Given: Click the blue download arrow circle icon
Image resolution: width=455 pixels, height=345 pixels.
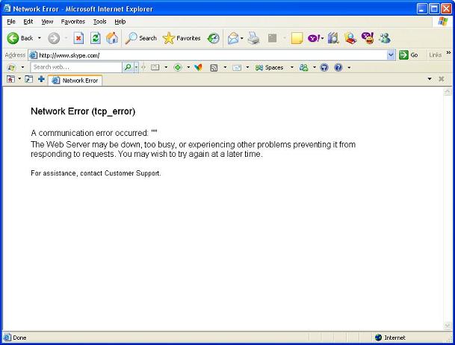Looking at the screenshot, I should (x=324, y=67).
